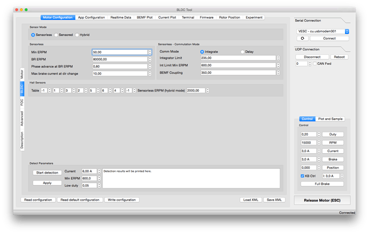Toggle the KB Ctrl checkbox

pos(303,176)
